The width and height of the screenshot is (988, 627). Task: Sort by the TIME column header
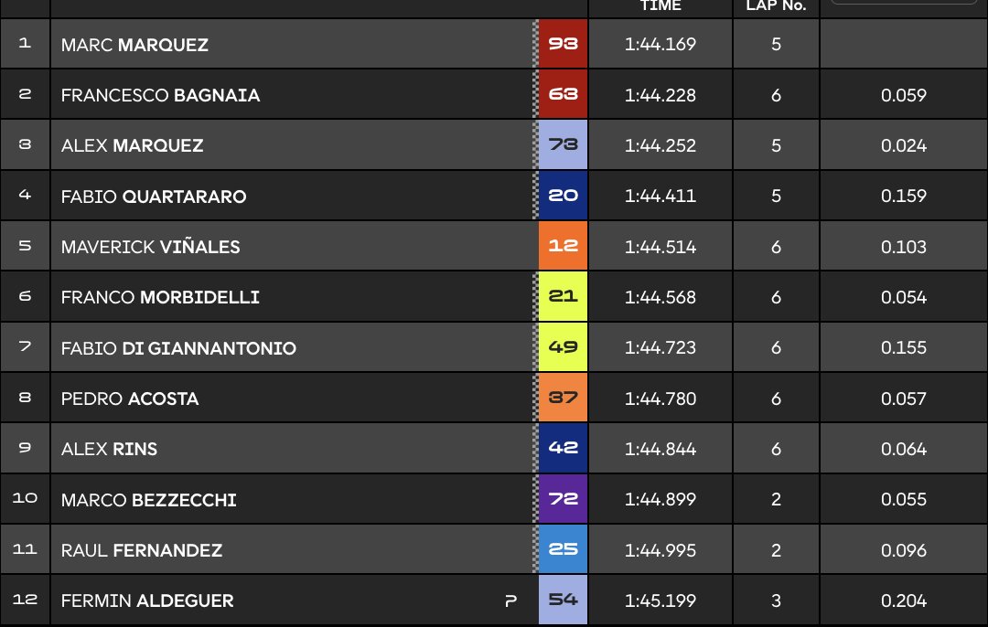[x=660, y=6]
